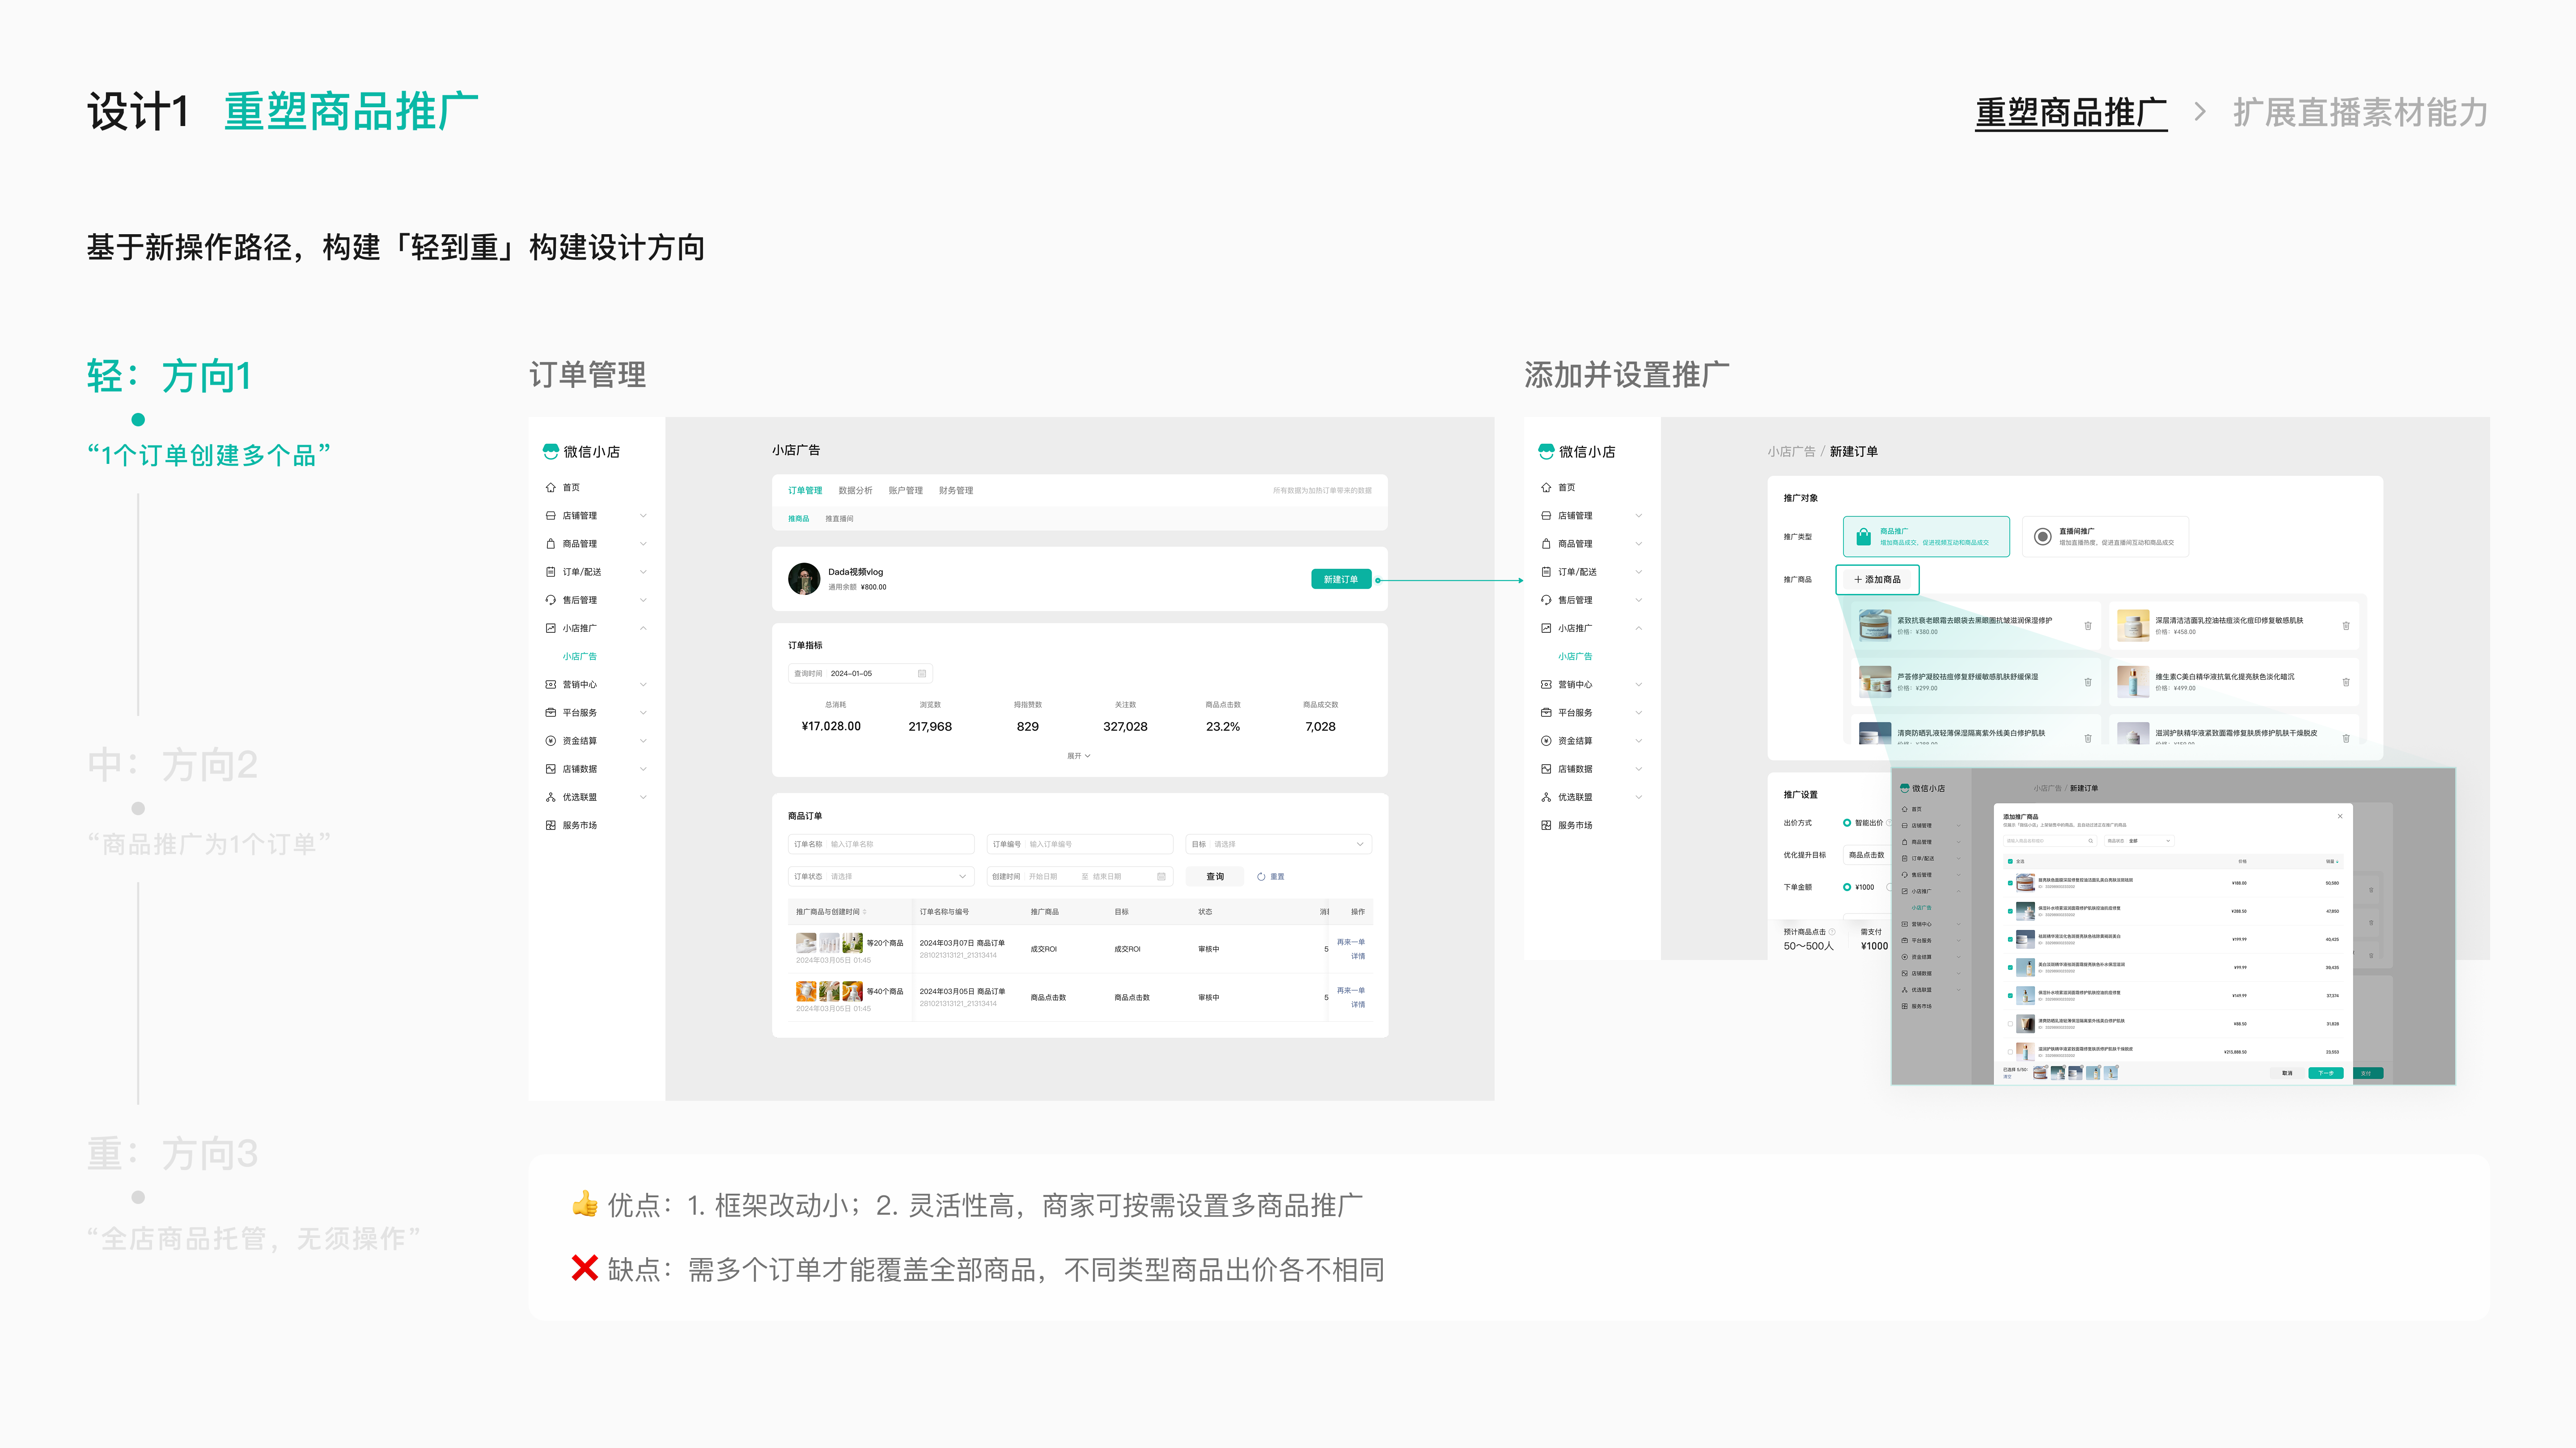Click 资金结算 yen icon in 订单管理 mockup sidebar
2576x1448 pixels.
tap(550, 741)
